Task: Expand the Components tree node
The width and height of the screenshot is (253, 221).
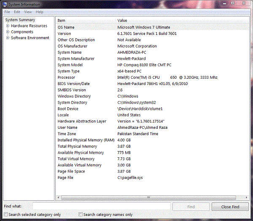Action: 8,32
